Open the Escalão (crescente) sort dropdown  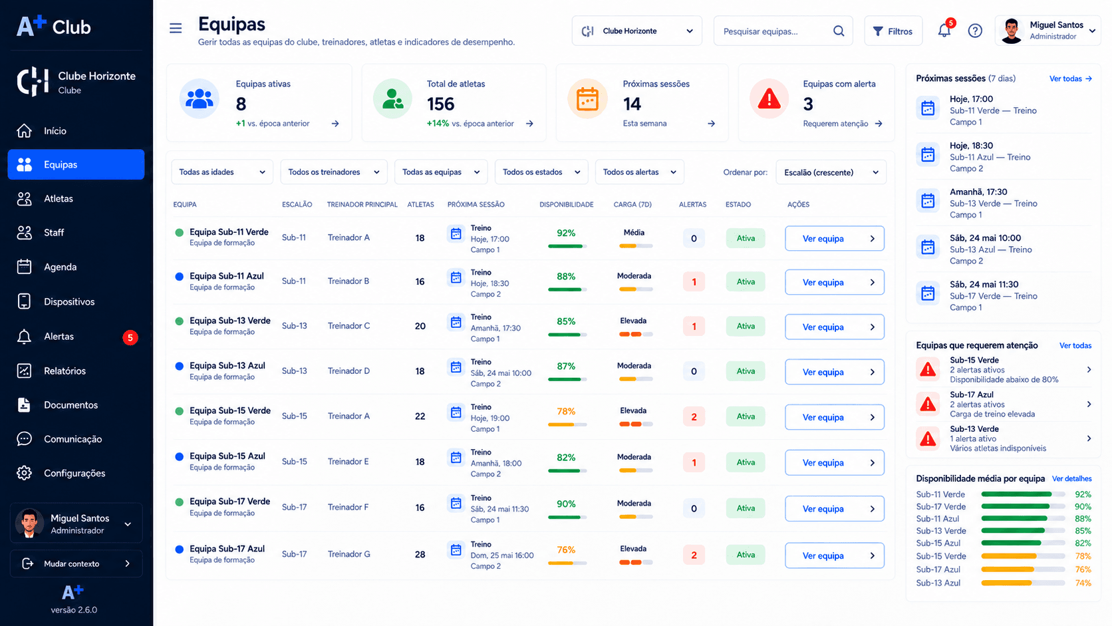831,172
